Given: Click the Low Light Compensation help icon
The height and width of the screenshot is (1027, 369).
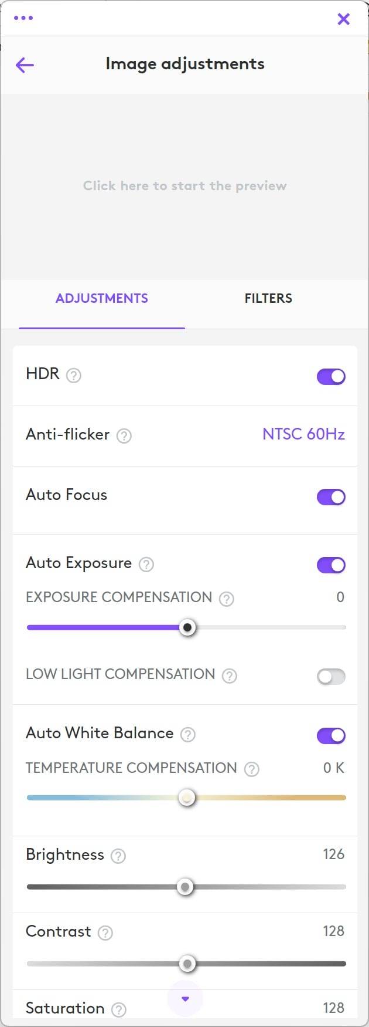Looking at the screenshot, I should point(230,675).
